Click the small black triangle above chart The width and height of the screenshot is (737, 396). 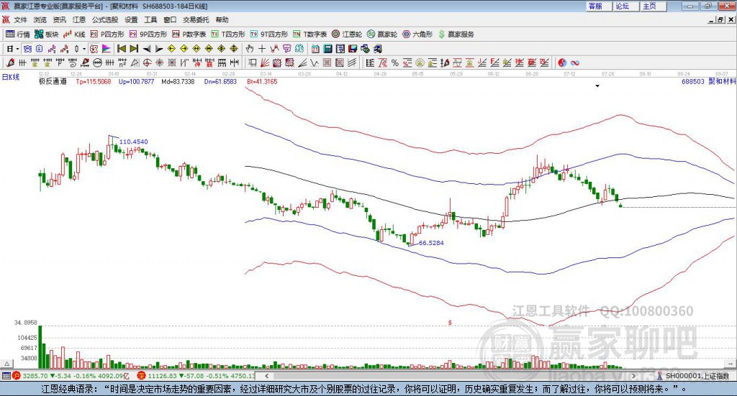click(x=597, y=86)
